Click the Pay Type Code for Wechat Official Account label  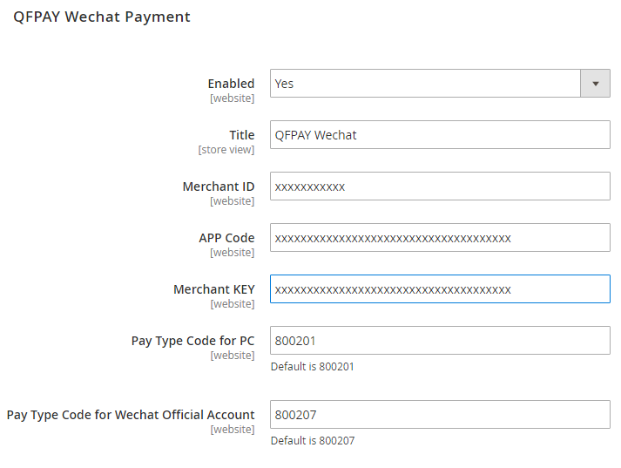click(131, 415)
